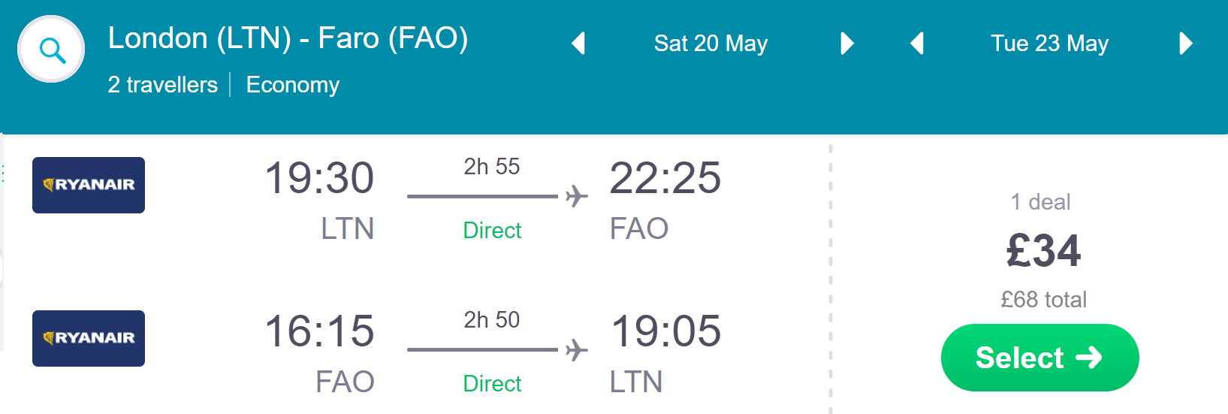Open the Economy cabin class setting
Screen dimensions: 1228x414
(293, 85)
